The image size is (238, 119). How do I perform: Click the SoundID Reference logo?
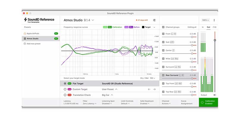(x=39, y=20)
